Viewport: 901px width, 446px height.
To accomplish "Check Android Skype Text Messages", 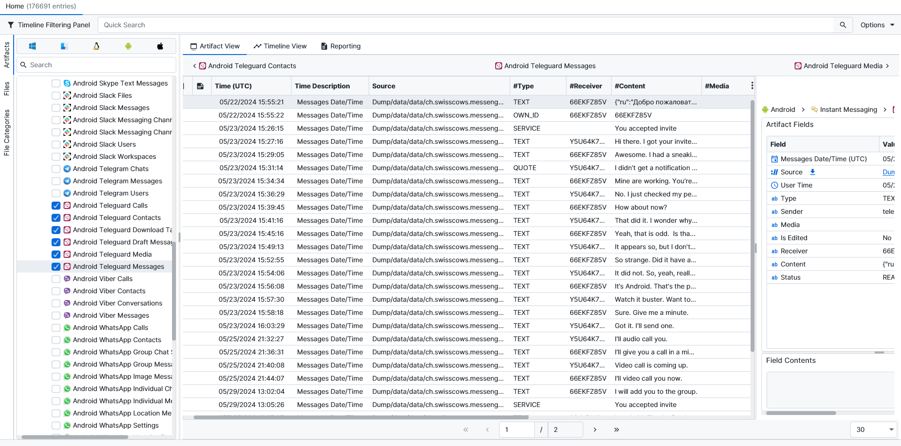I will point(56,83).
